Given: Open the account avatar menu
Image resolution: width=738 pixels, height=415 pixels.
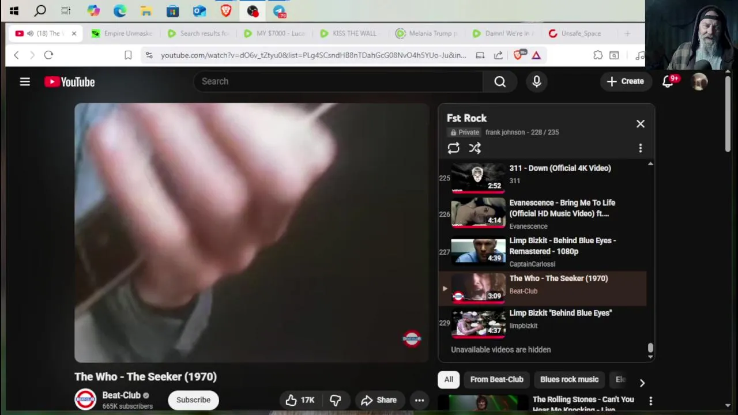Looking at the screenshot, I should (x=699, y=81).
